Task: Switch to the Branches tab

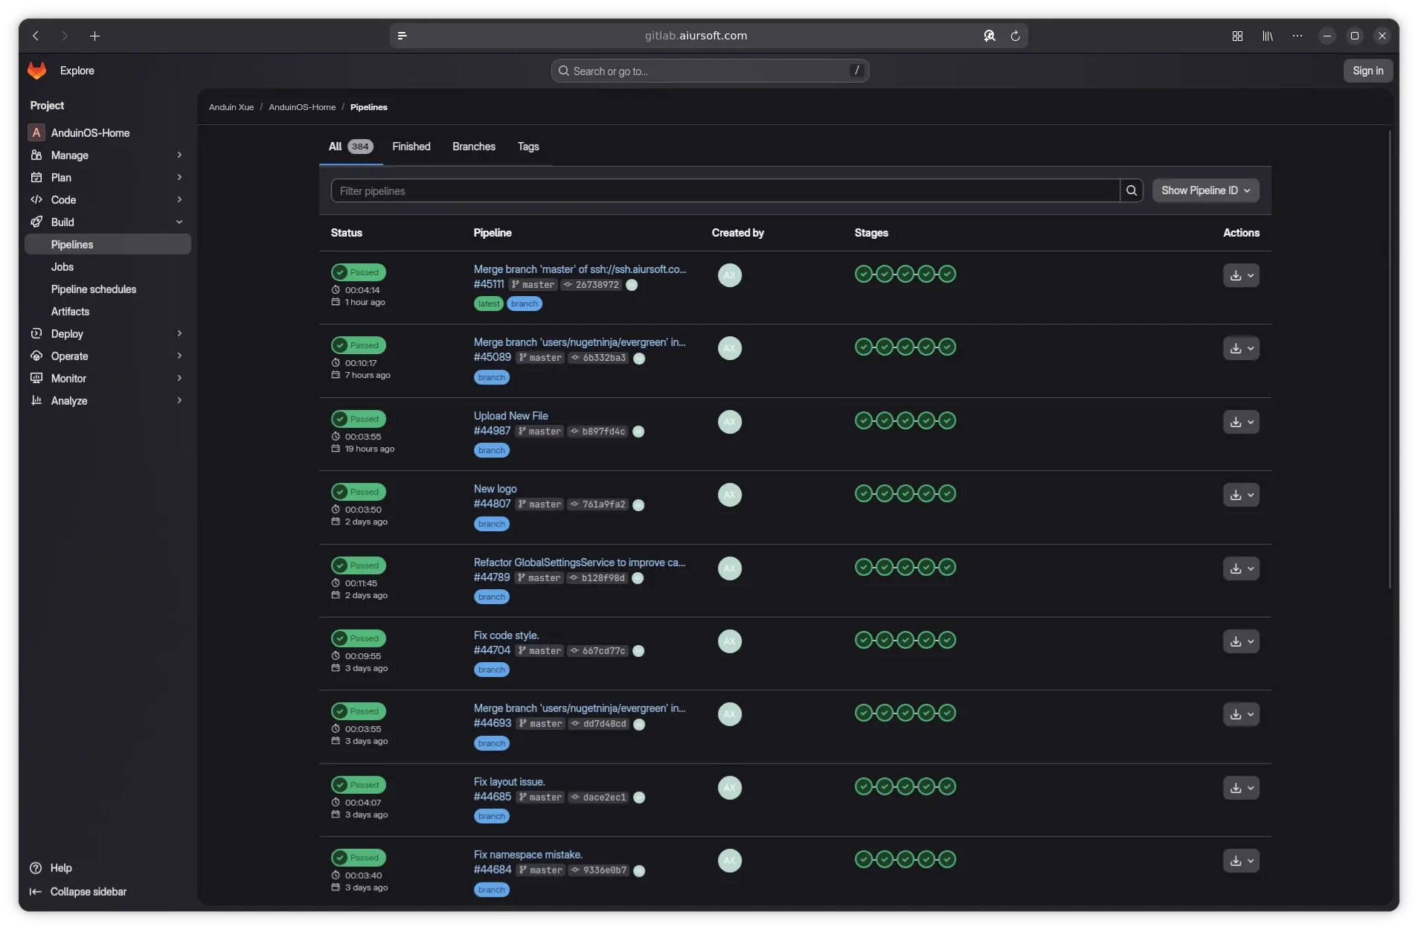Action: [473, 147]
